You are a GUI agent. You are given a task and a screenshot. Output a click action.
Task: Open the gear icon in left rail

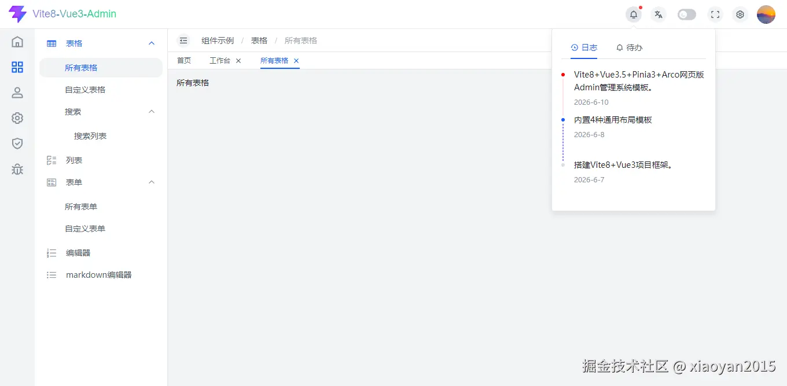click(17, 118)
